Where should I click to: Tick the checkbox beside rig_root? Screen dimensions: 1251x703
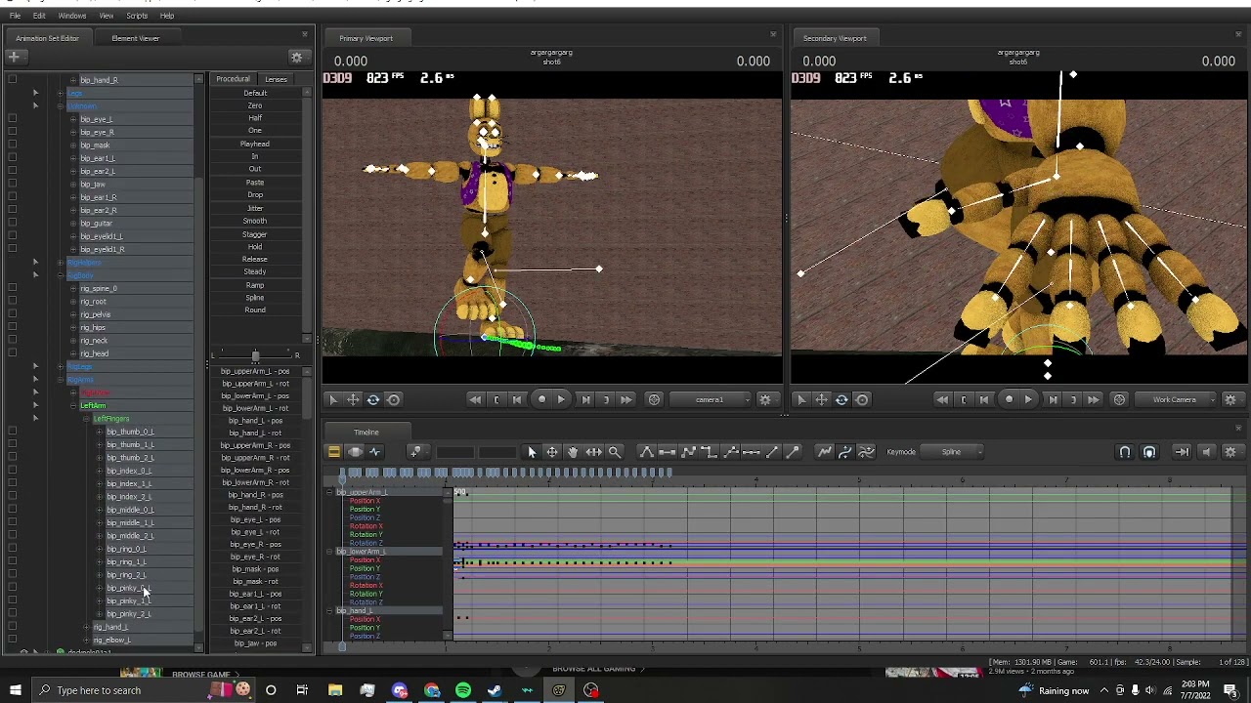(12, 302)
